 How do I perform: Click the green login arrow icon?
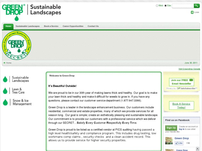192,12
